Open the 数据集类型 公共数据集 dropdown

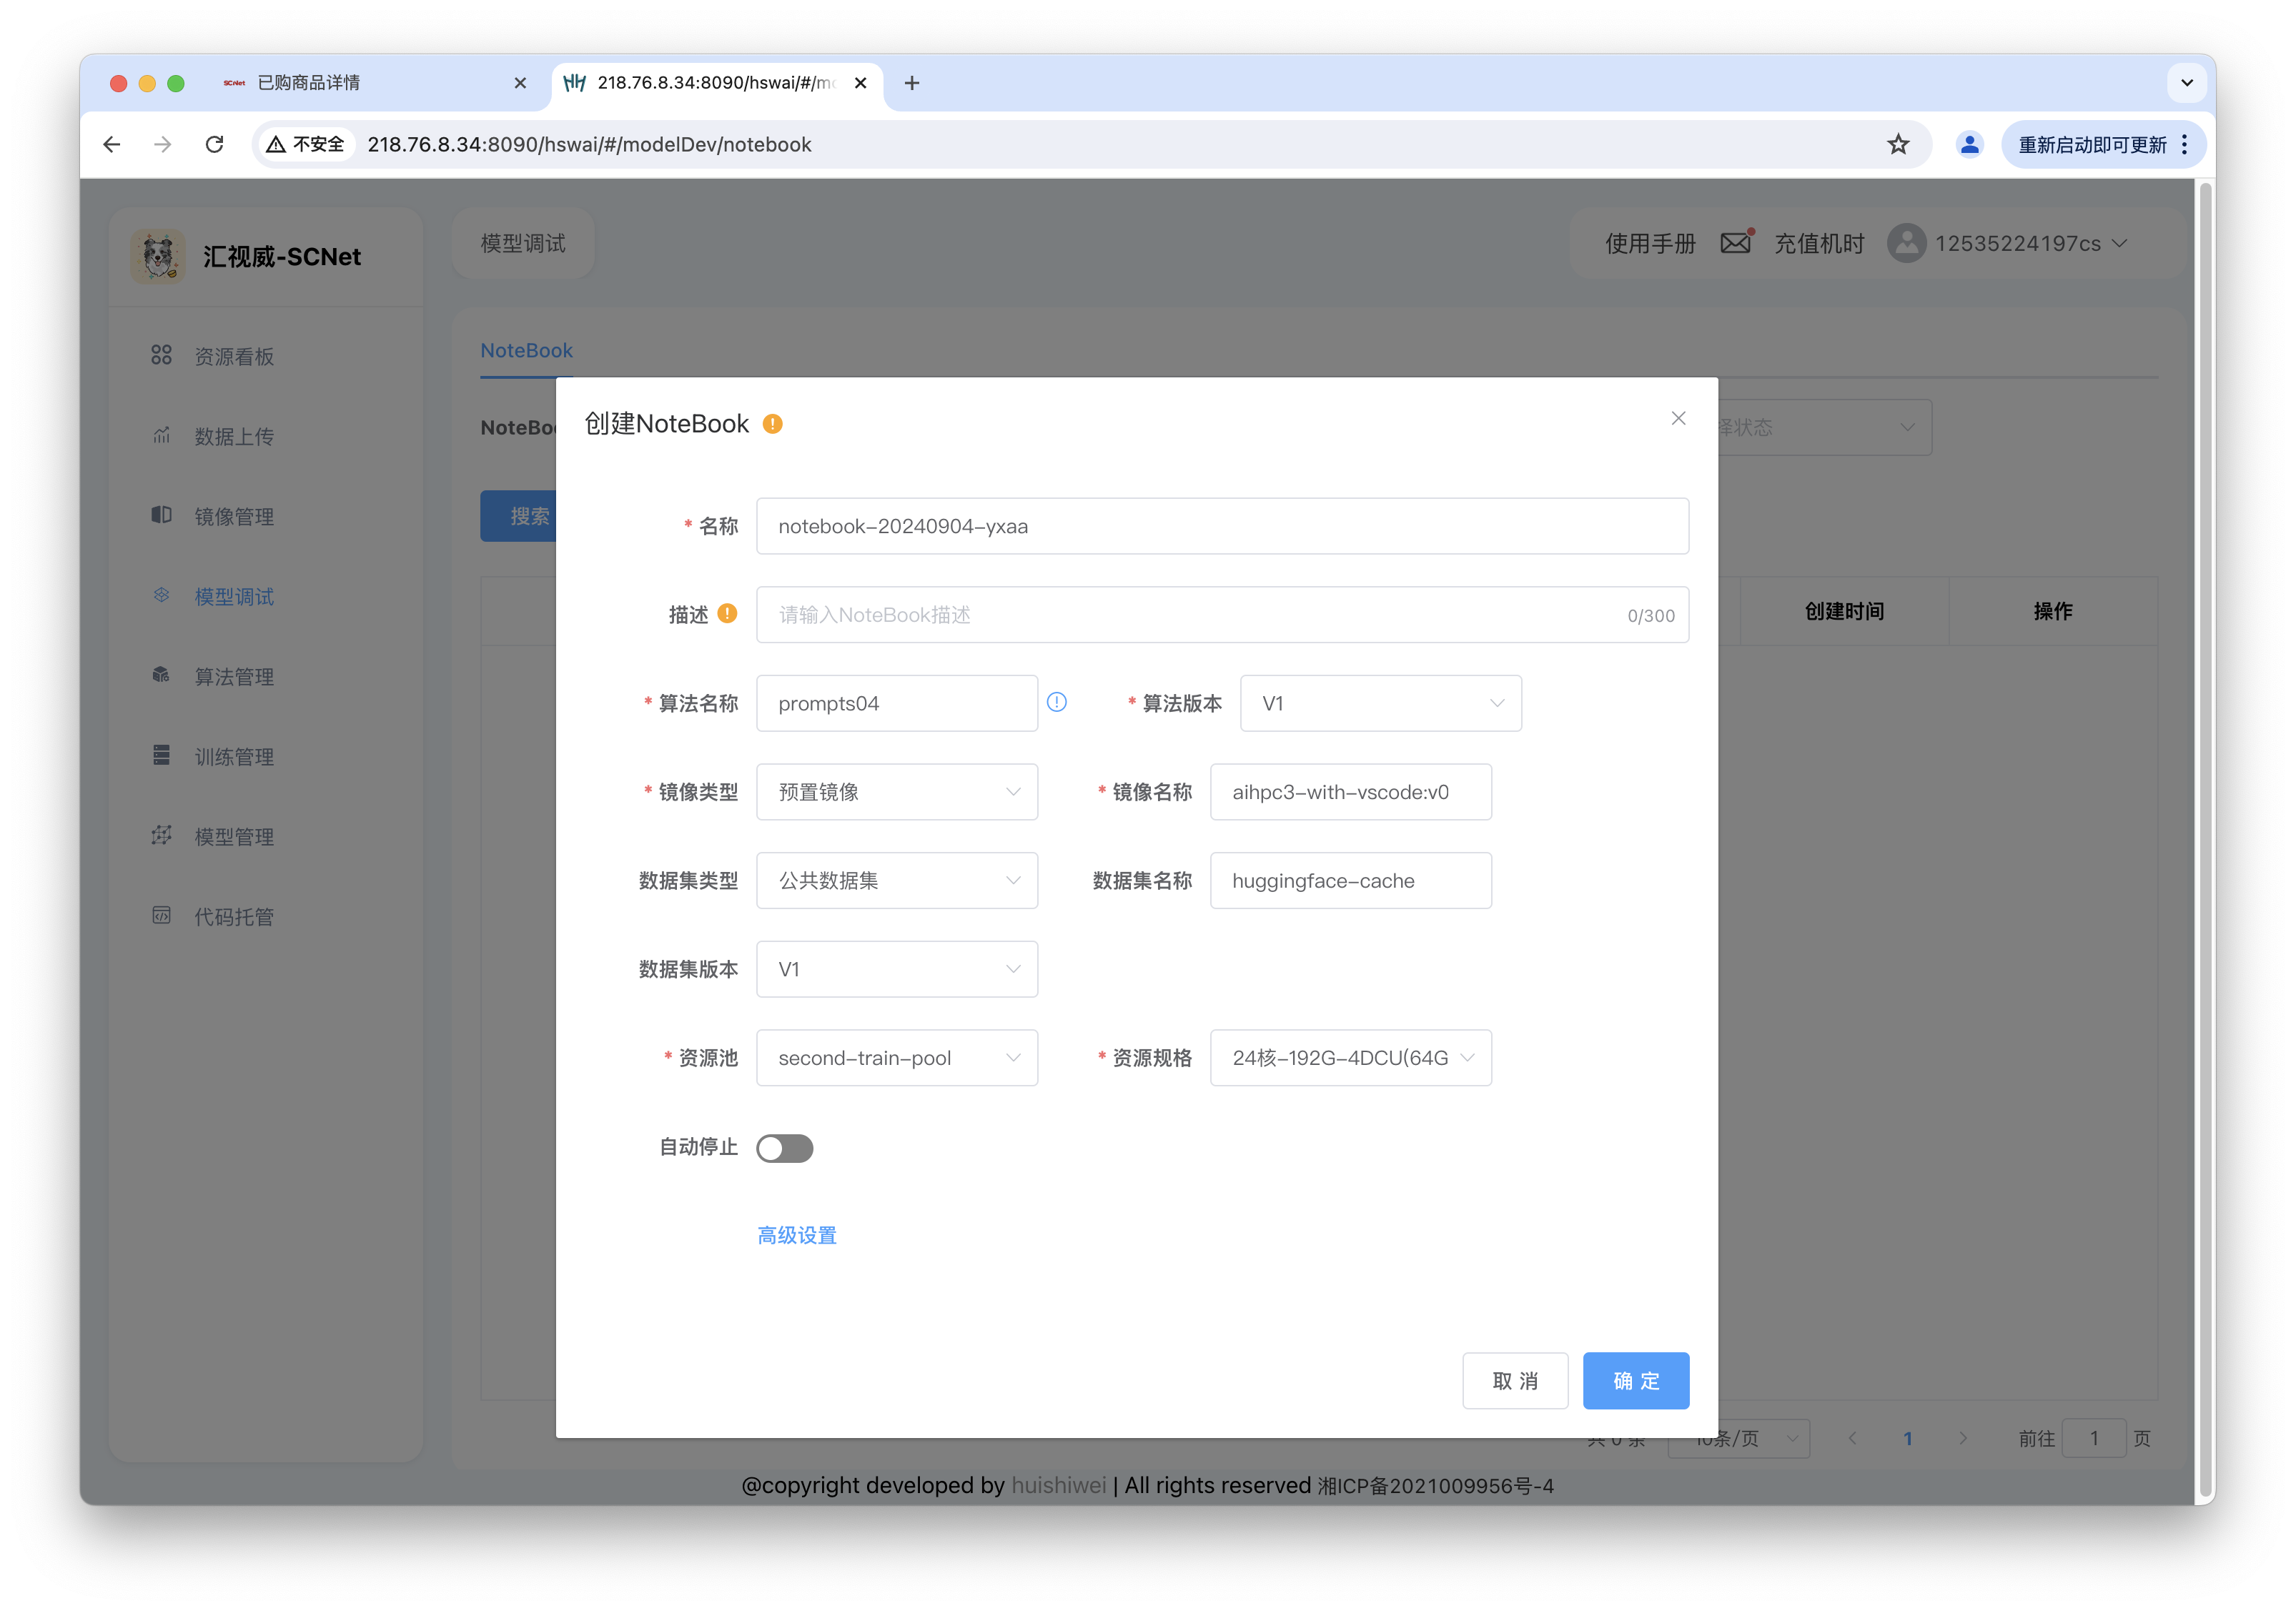[x=896, y=881]
